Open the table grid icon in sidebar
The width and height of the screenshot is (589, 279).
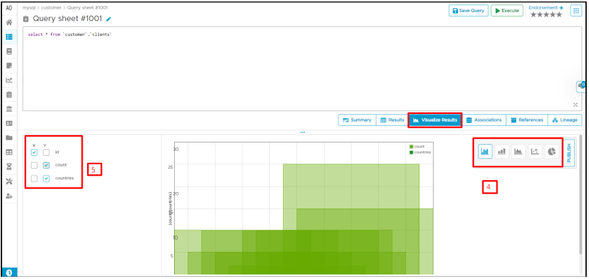(x=9, y=152)
